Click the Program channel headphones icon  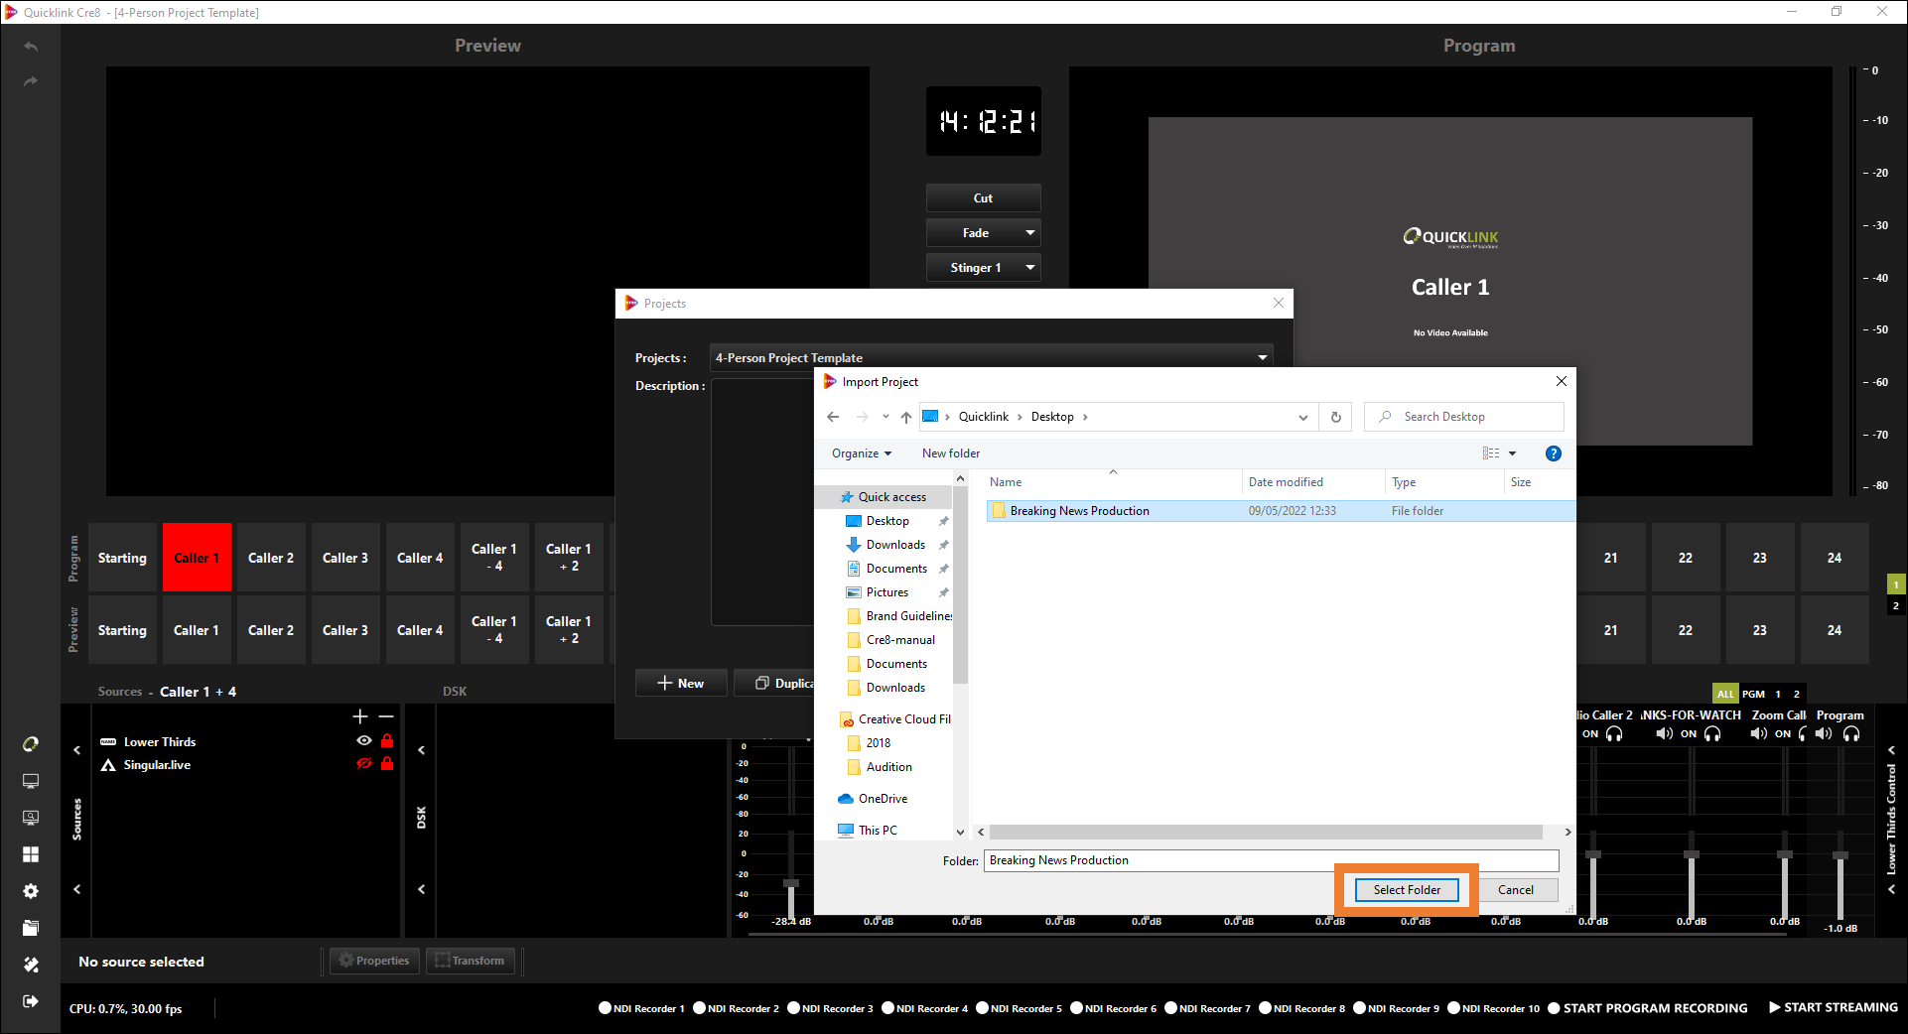(x=1851, y=734)
